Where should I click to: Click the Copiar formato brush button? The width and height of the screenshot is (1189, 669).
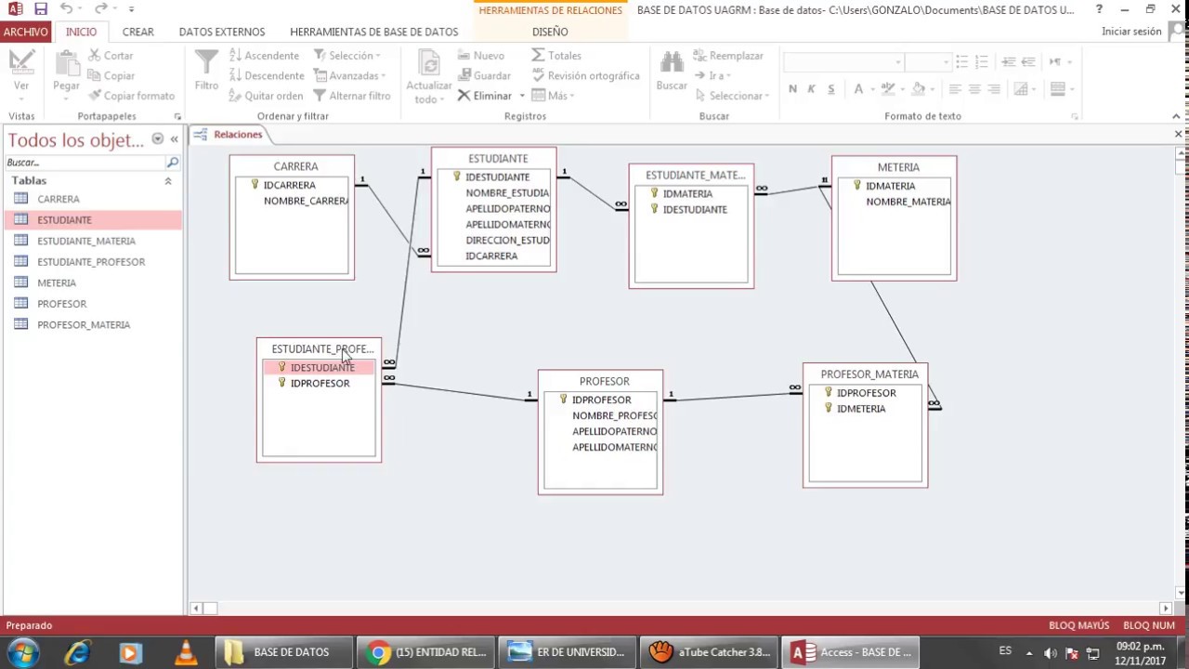point(132,96)
